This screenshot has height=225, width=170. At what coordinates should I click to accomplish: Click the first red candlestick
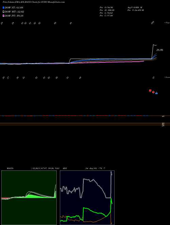click(150, 91)
